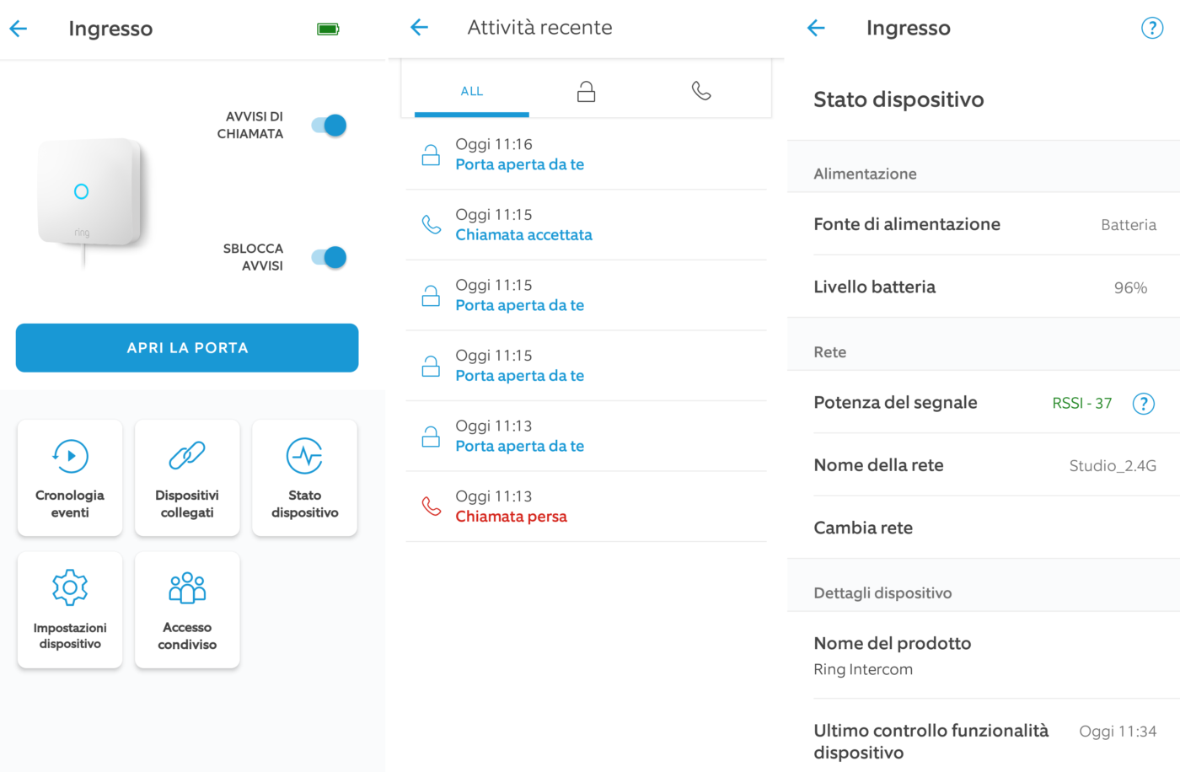
Task: Click help icon next to RSSI value
Action: click(1143, 404)
